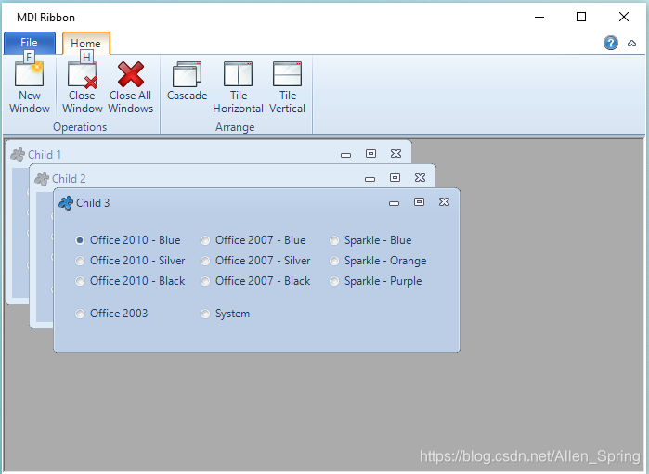The width and height of the screenshot is (649, 474).
Task: Close the Child 1 window
Action: [x=396, y=154]
